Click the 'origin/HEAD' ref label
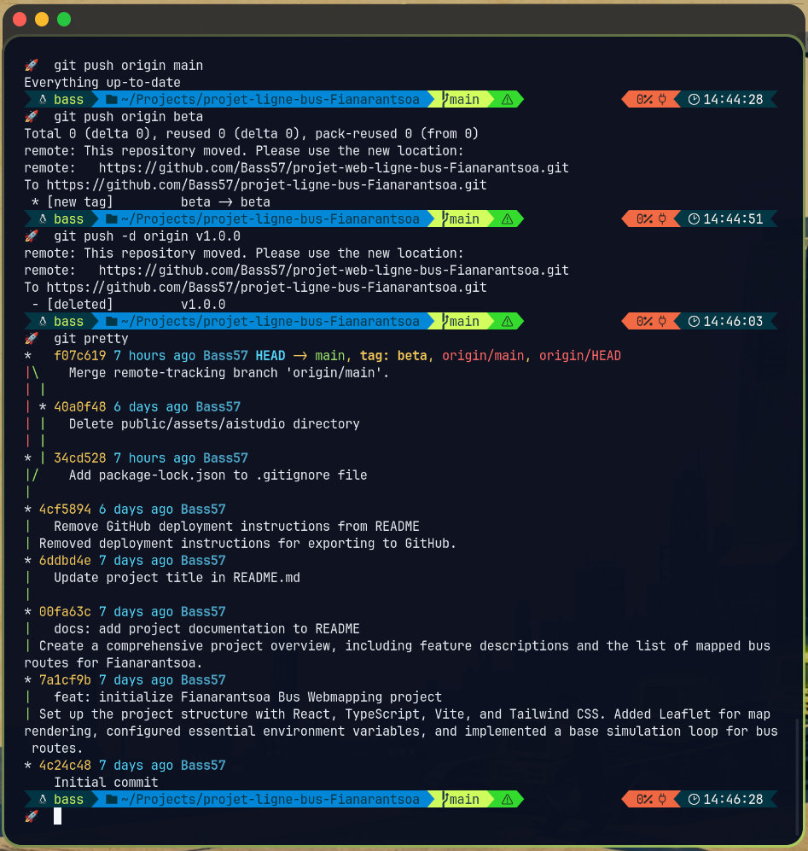The image size is (808, 851). tap(579, 356)
